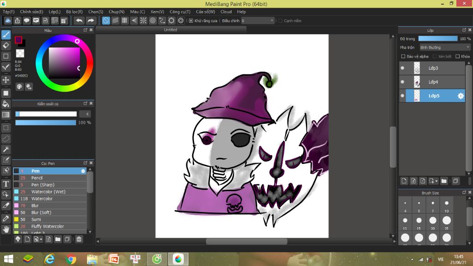
Task: Enable the concentric circle snap guide
Action: coord(152,20)
